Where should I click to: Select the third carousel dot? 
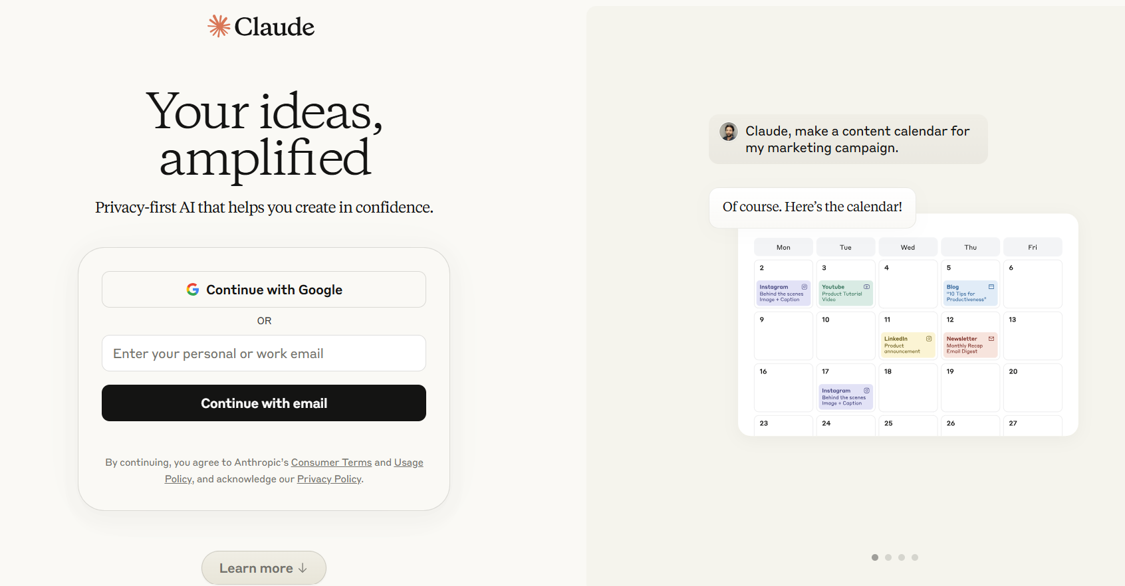tap(902, 557)
